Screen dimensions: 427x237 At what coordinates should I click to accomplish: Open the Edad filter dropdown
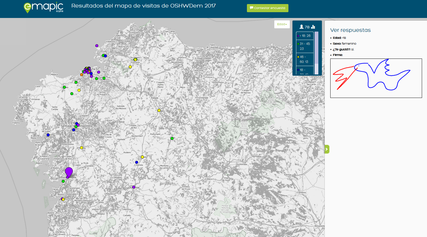[x=282, y=24]
